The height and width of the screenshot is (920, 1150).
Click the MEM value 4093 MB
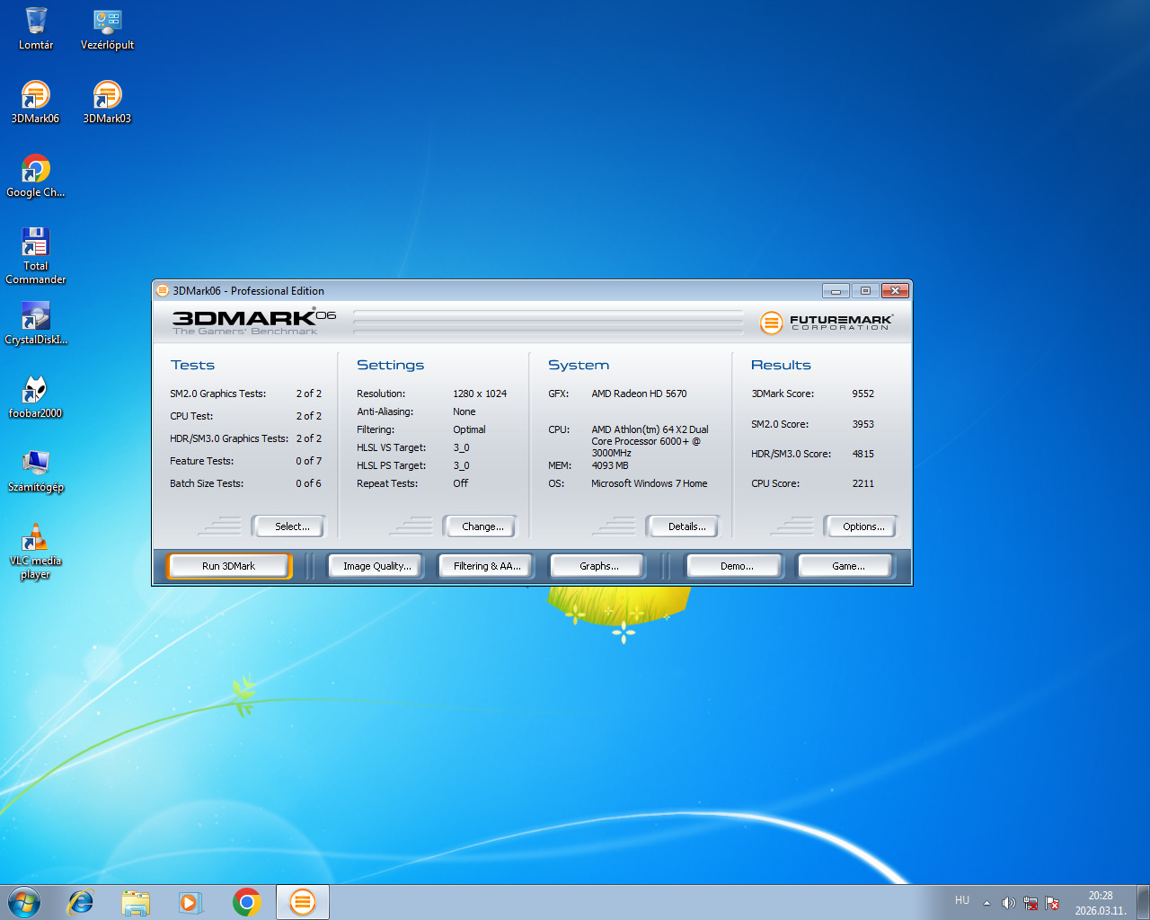tap(609, 465)
